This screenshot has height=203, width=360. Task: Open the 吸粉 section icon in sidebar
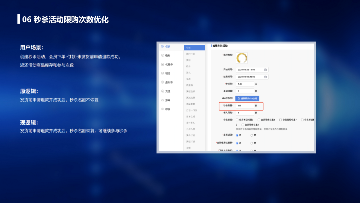click(162, 55)
